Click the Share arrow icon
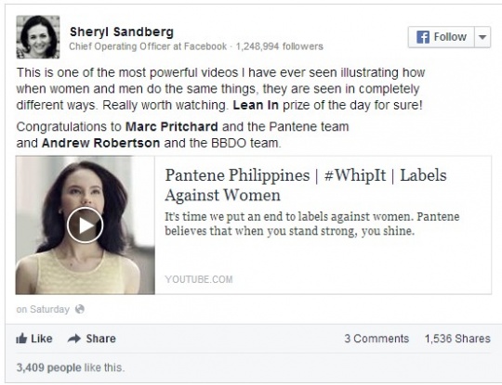The width and height of the screenshot is (502, 385). click(74, 339)
